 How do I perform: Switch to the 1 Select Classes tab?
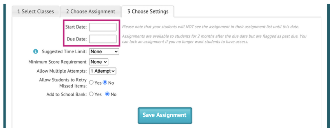36,12
